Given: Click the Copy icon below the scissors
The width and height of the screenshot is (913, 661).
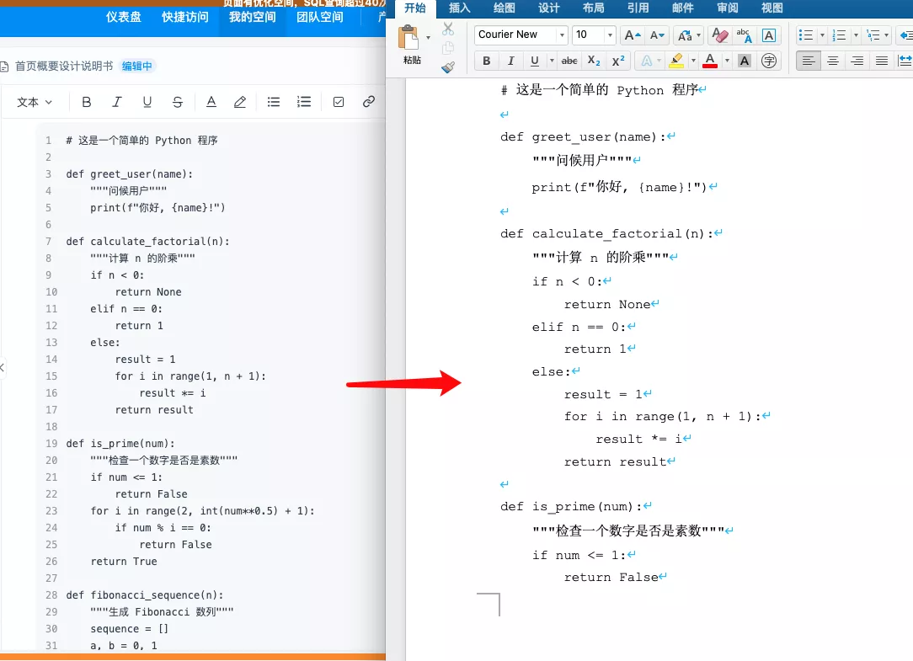Looking at the screenshot, I should click(x=448, y=48).
